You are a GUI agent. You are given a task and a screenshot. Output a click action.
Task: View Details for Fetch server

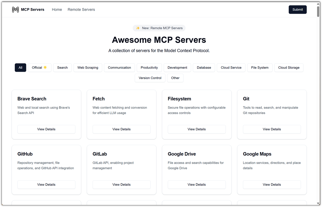(x=122, y=129)
